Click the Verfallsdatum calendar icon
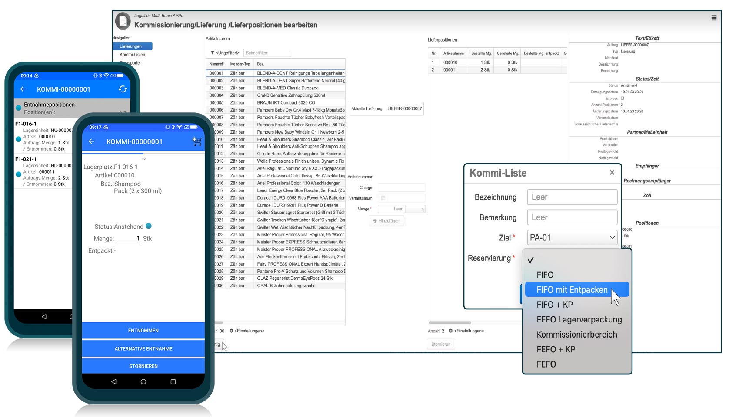The width and height of the screenshot is (729, 417). tap(383, 198)
